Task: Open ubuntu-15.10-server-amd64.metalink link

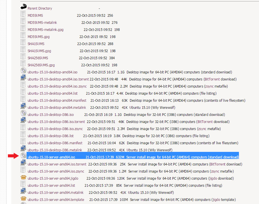Action: point(56,193)
